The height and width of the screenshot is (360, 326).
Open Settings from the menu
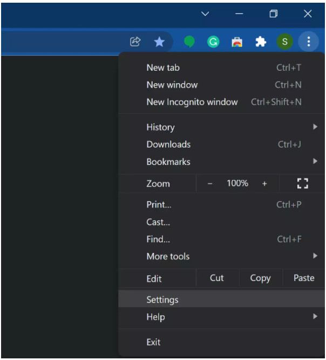(162, 299)
